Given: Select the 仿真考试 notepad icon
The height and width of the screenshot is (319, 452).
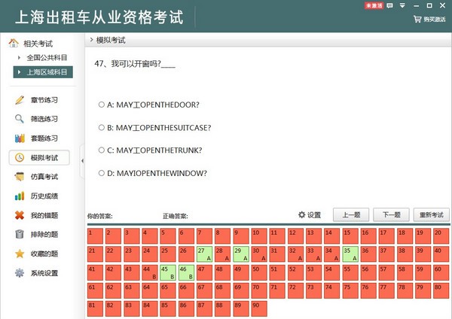Looking at the screenshot, I should [x=20, y=177].
